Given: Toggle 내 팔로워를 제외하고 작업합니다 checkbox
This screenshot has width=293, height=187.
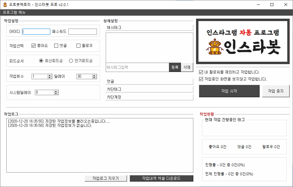Looking at the screenshot, I should point(201,72).
